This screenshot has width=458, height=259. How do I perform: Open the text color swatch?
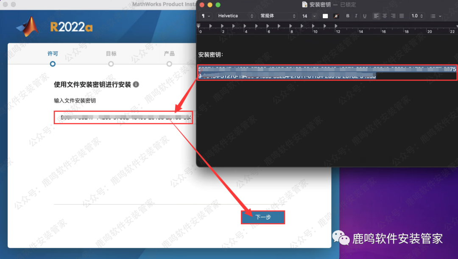pos(325,16)
